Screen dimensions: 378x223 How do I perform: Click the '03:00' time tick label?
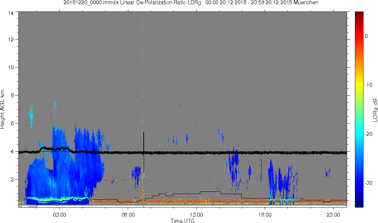click(x=60, y=215)
